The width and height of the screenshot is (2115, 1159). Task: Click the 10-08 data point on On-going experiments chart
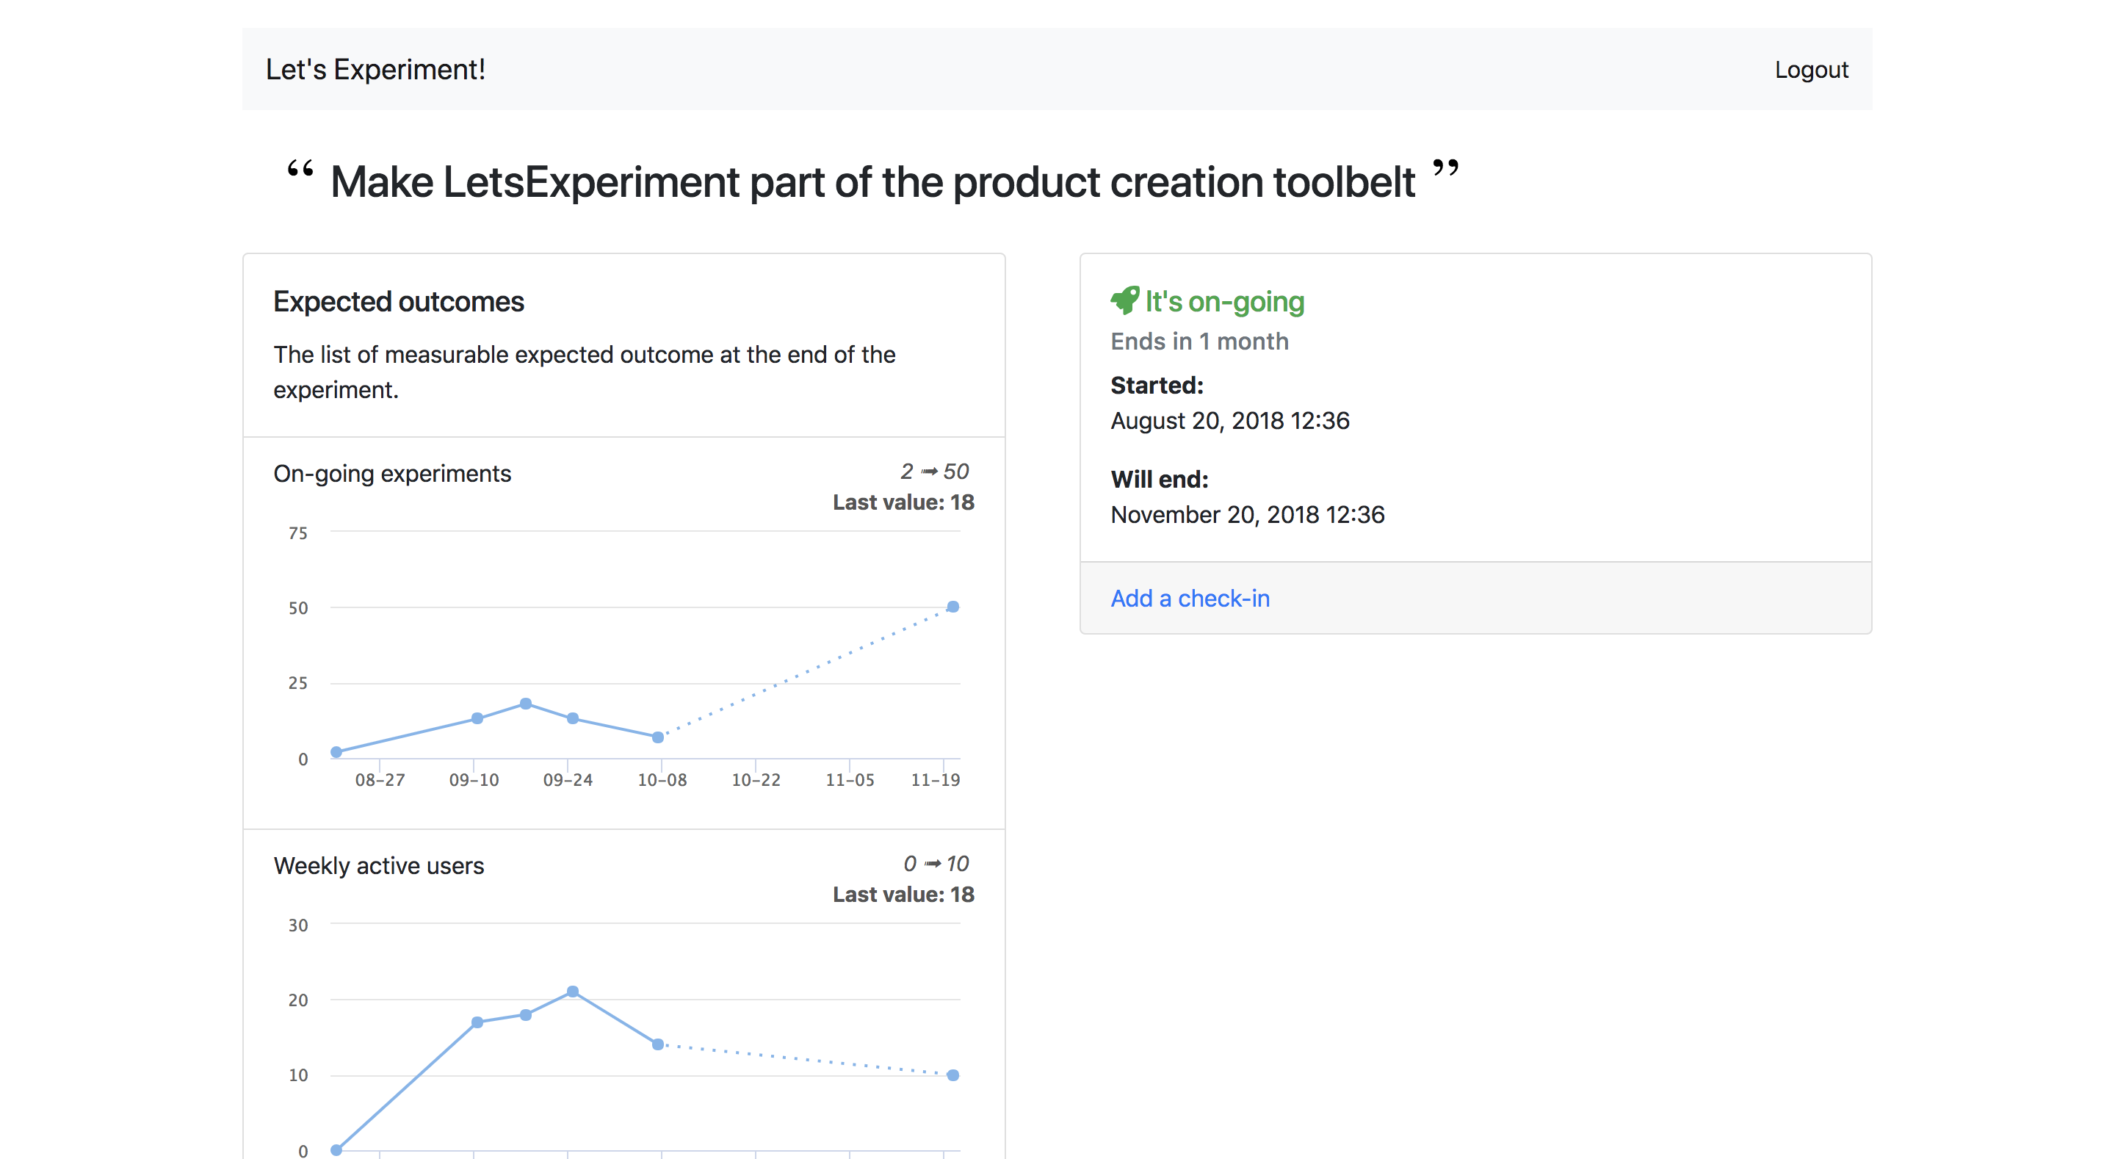pos(658,737)
